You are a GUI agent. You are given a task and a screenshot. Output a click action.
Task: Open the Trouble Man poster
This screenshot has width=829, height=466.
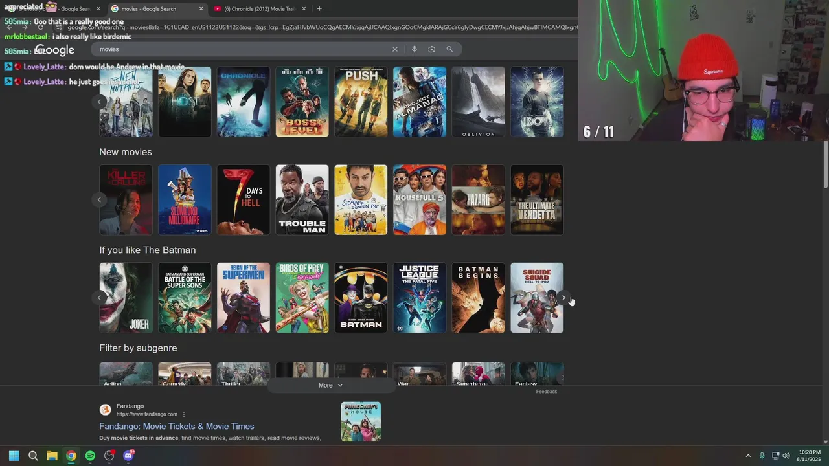tap(302, 199)
